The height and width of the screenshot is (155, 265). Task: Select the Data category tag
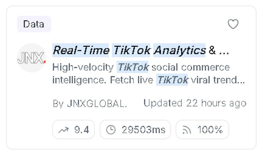34,24
